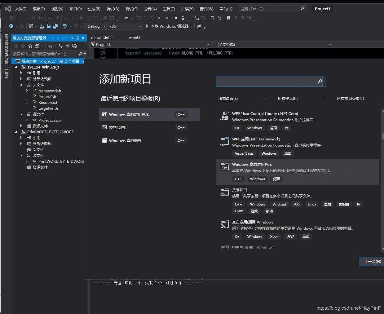This screenshot has height=314, width=384.
Task: Switch to the winnt.h tab
Action: point(135,37)
